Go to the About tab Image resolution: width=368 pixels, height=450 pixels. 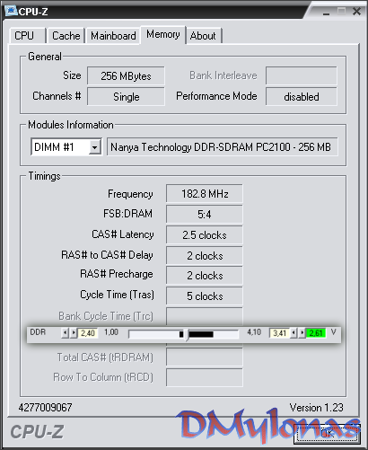point(203,36)
